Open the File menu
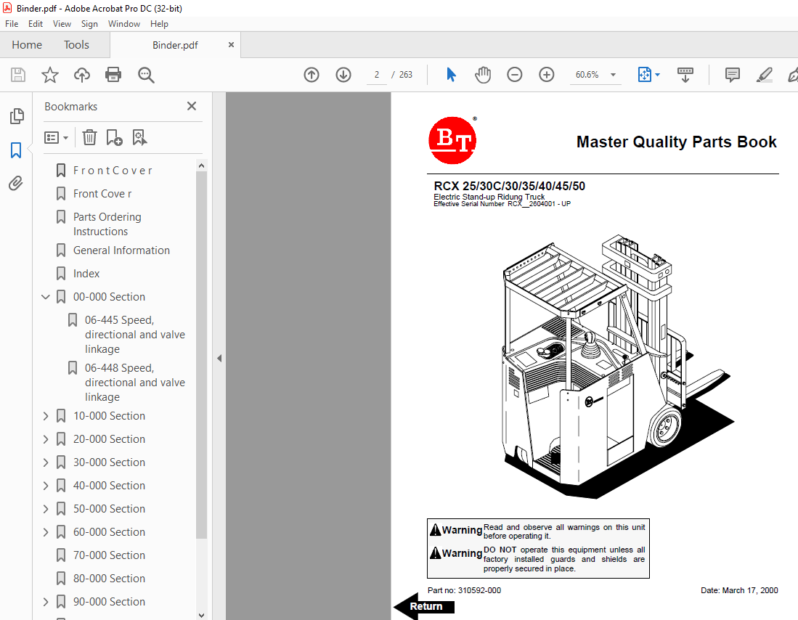This screenshot has height=620, width=798. [x=12, y=24]
